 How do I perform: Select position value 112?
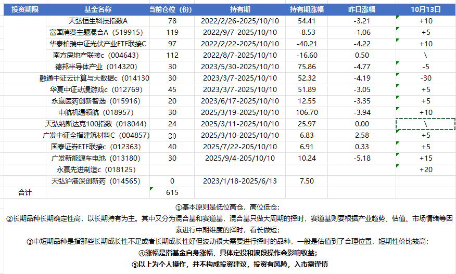point(172,56)
